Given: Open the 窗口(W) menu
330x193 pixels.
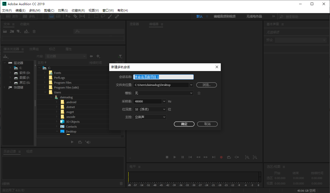Looking at the screenshot, I should tap(108, 11).
